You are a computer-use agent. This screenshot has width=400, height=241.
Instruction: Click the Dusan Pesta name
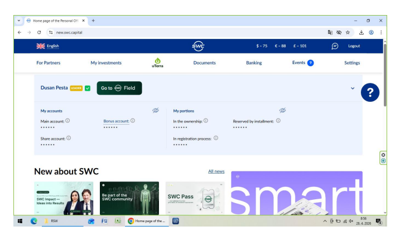pyautogui.click(x=54, y=88)
